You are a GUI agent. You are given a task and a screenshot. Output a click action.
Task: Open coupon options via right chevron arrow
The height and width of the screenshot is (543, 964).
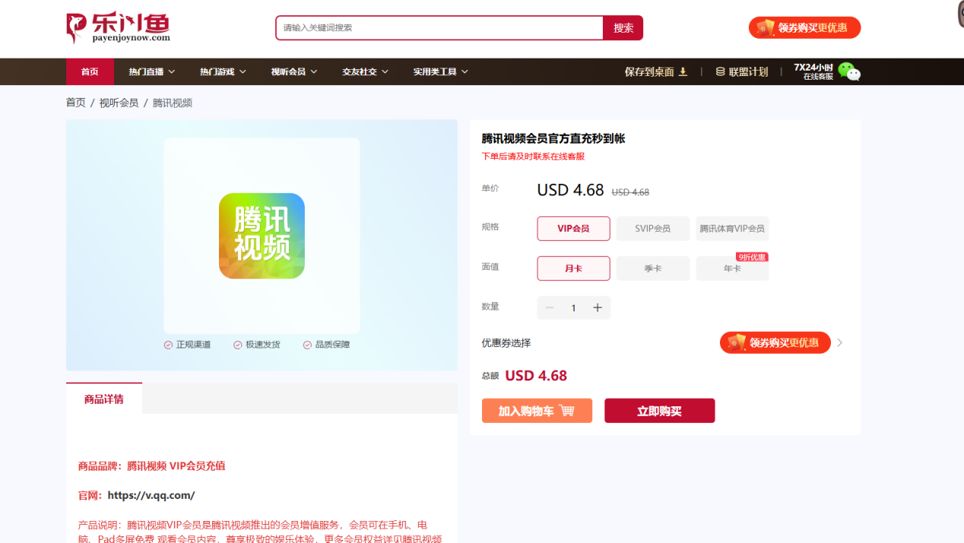[x=840, y=343]
